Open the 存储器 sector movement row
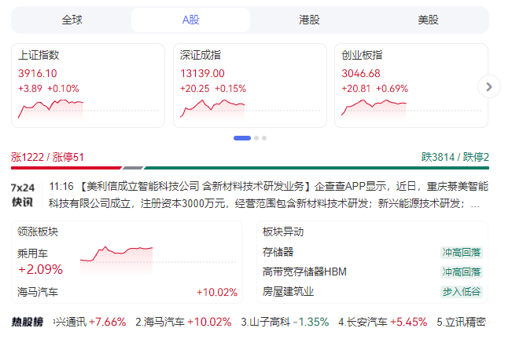The height and width of the screenshot is (339, 512). click(x=278, y=252)
